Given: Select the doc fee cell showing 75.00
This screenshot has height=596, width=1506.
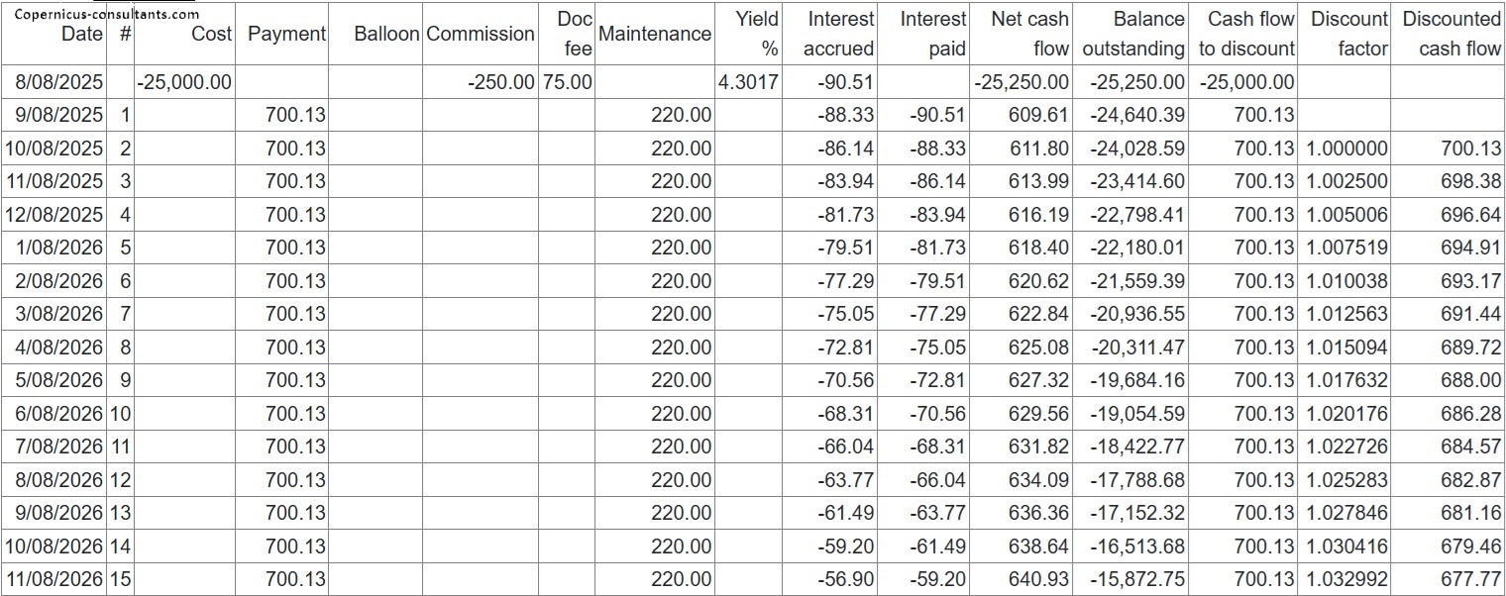Looking at the screenshot, I should point(568,82).
